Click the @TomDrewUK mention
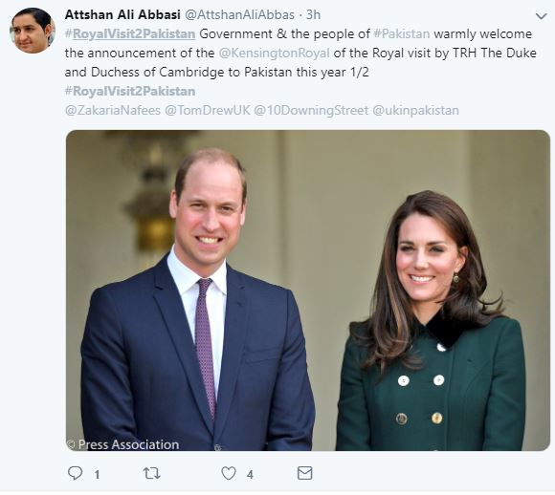This screenshot has height=495, width=555. click(x=208, y=110)
